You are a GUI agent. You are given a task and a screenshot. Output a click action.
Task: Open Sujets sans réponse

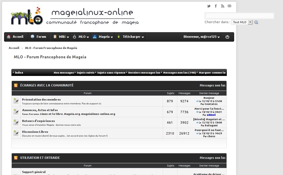pos(111,73)
